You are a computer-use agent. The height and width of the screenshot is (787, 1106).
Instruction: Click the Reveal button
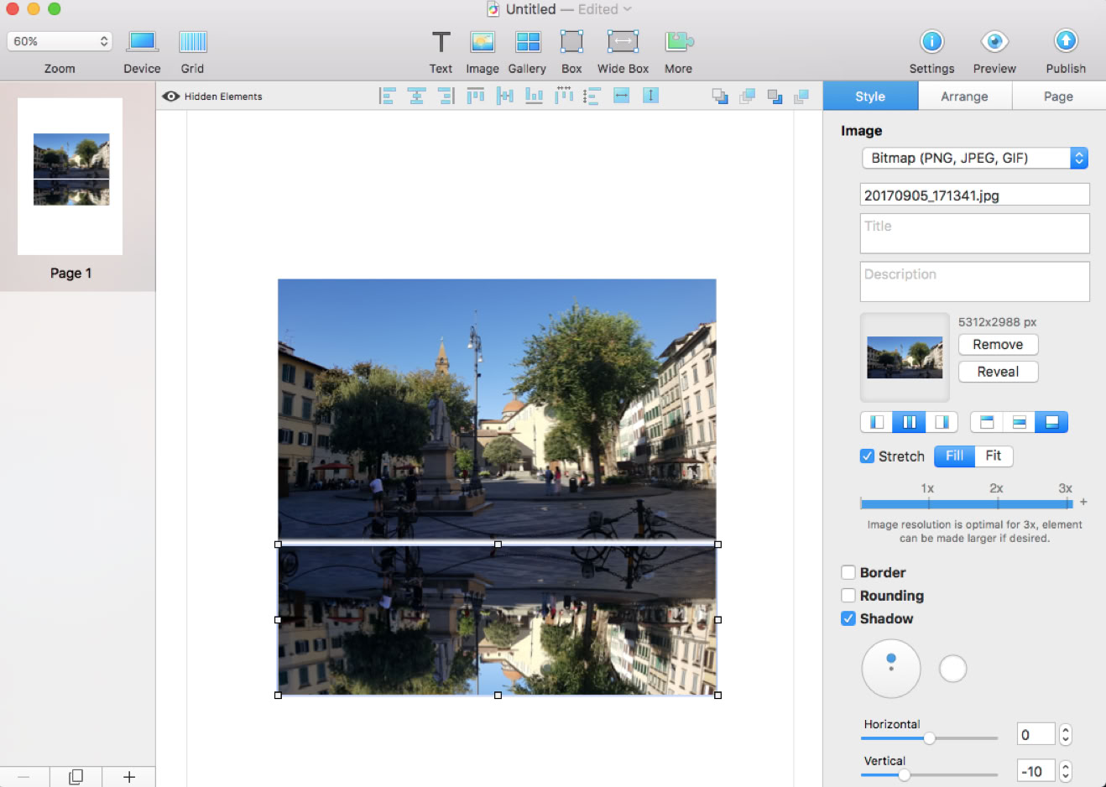[x=998, y=372]
